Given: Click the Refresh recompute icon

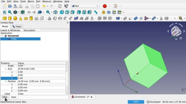Looking at the screenshot, I should click(60, 6).
